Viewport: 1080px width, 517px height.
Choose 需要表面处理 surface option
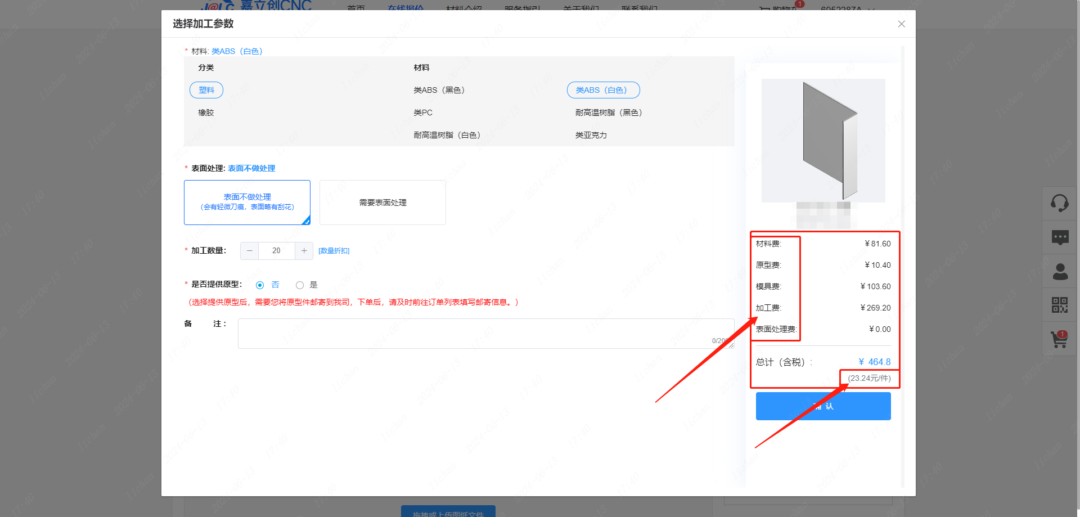[382, 203]
